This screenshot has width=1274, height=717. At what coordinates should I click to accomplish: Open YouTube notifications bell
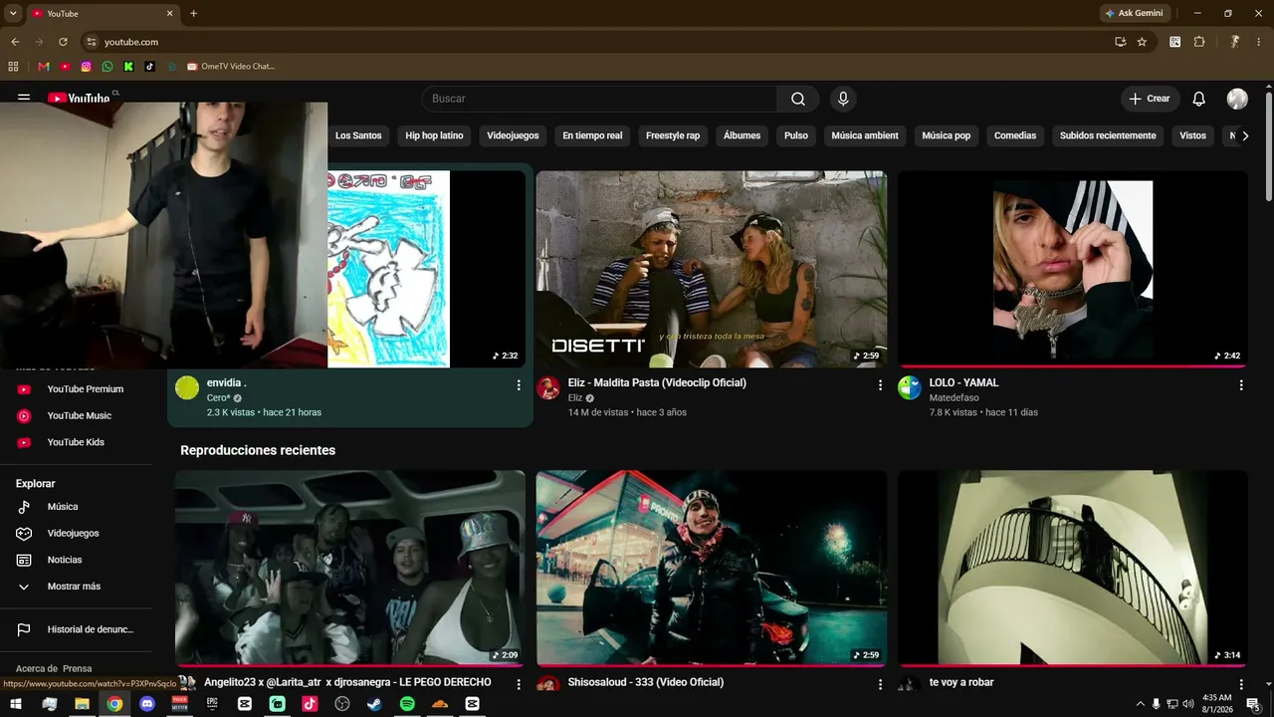[x=1199, y=99]
